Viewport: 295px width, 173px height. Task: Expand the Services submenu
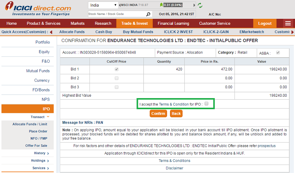41,168
